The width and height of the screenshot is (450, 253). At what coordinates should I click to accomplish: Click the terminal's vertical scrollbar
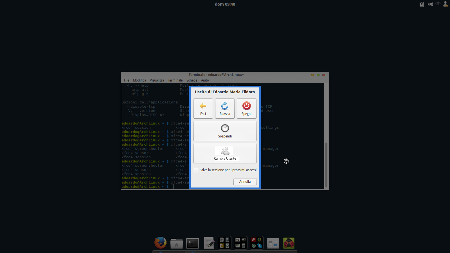pos(326,164)
